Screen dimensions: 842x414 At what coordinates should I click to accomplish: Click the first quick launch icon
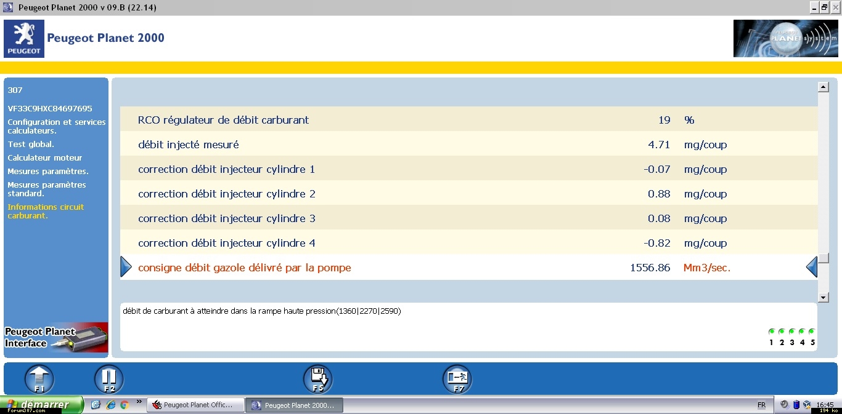[x=96, y=405]
